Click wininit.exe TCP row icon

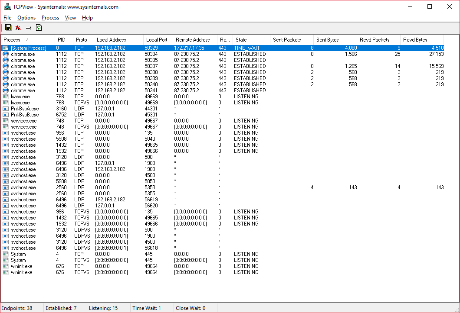[x=6, y=266]
